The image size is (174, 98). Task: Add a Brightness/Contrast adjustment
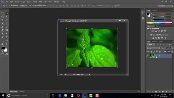tap(153, 31)
